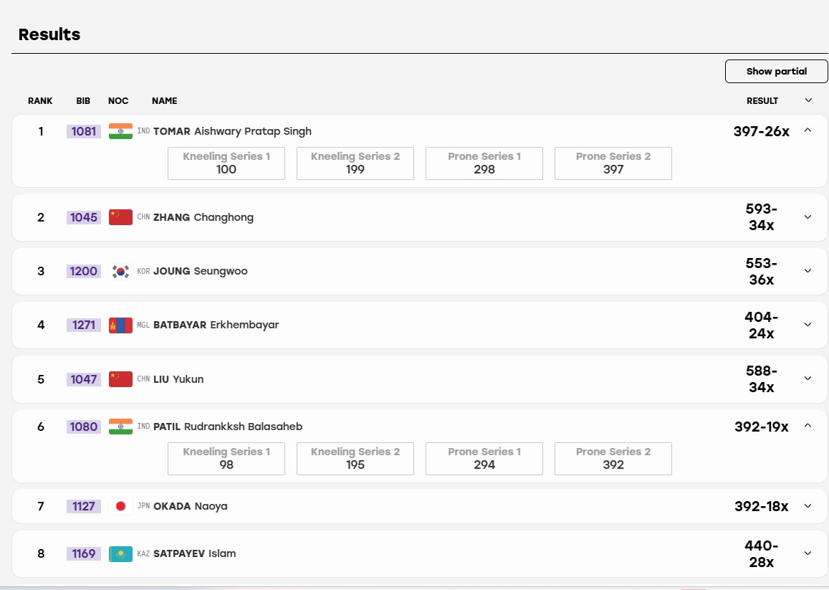This screenshot has height=590, width=829.
Task: Expand JOUNG Seungwoo's result details
Action: tap(808, 271)
